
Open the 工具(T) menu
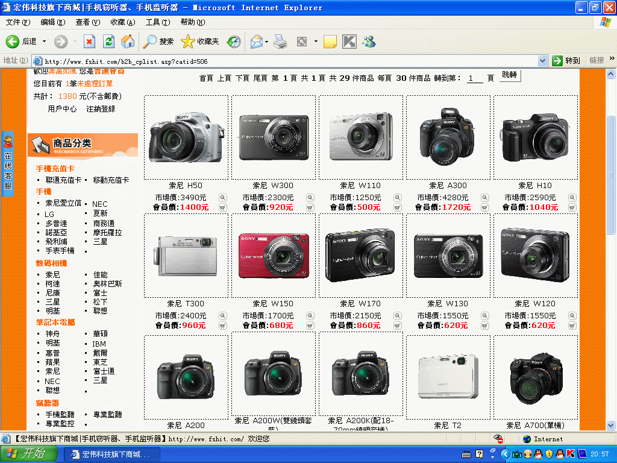pyautogui.click(x=157, y=22)
